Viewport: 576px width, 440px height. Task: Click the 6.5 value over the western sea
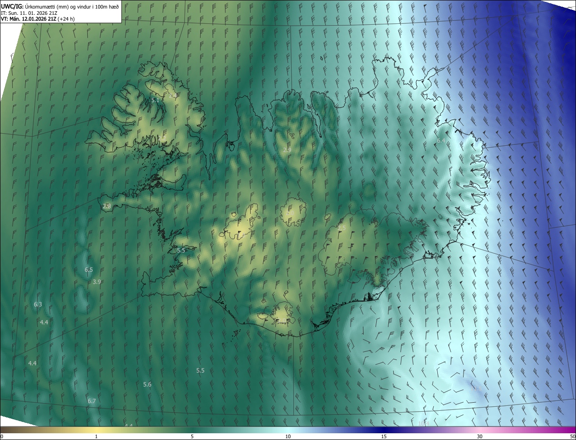(89, 269)
